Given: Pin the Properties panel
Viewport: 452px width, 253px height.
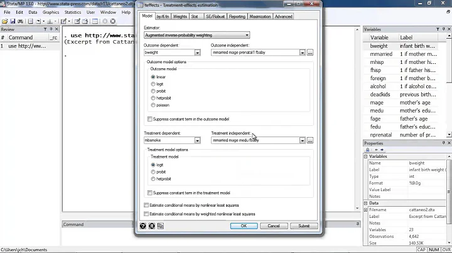Looking at the screenshot, I should point(443,143).
